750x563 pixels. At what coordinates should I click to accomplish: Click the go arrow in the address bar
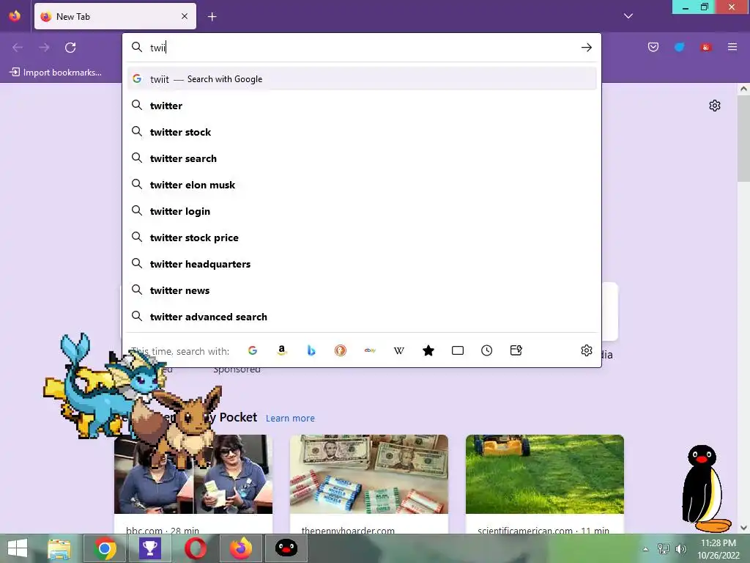pyautogui.click(x=587, y=48)
